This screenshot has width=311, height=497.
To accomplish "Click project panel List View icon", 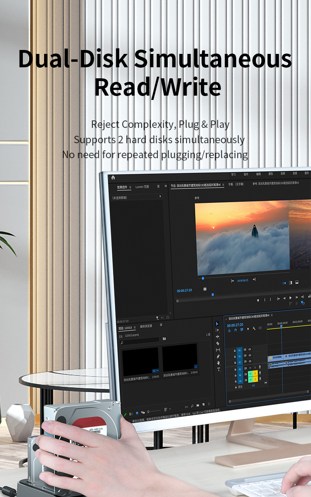I will pyautogui.click(x=131, y=414).
